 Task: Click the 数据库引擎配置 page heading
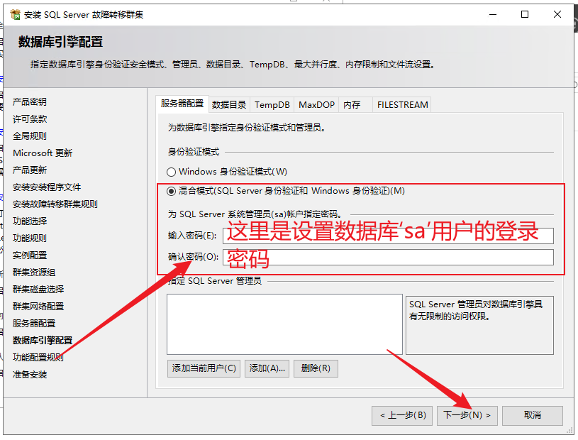(60, 42)
